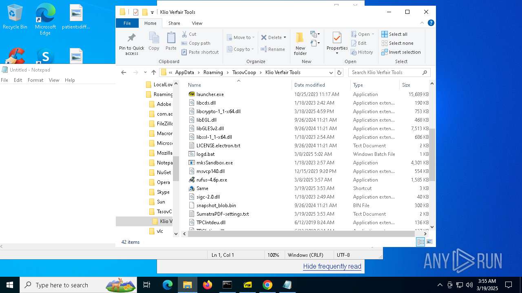Sort files by Name column header
Image resolution: width=522 pixels, height=293 pixels.
click(x=239, y=85)
